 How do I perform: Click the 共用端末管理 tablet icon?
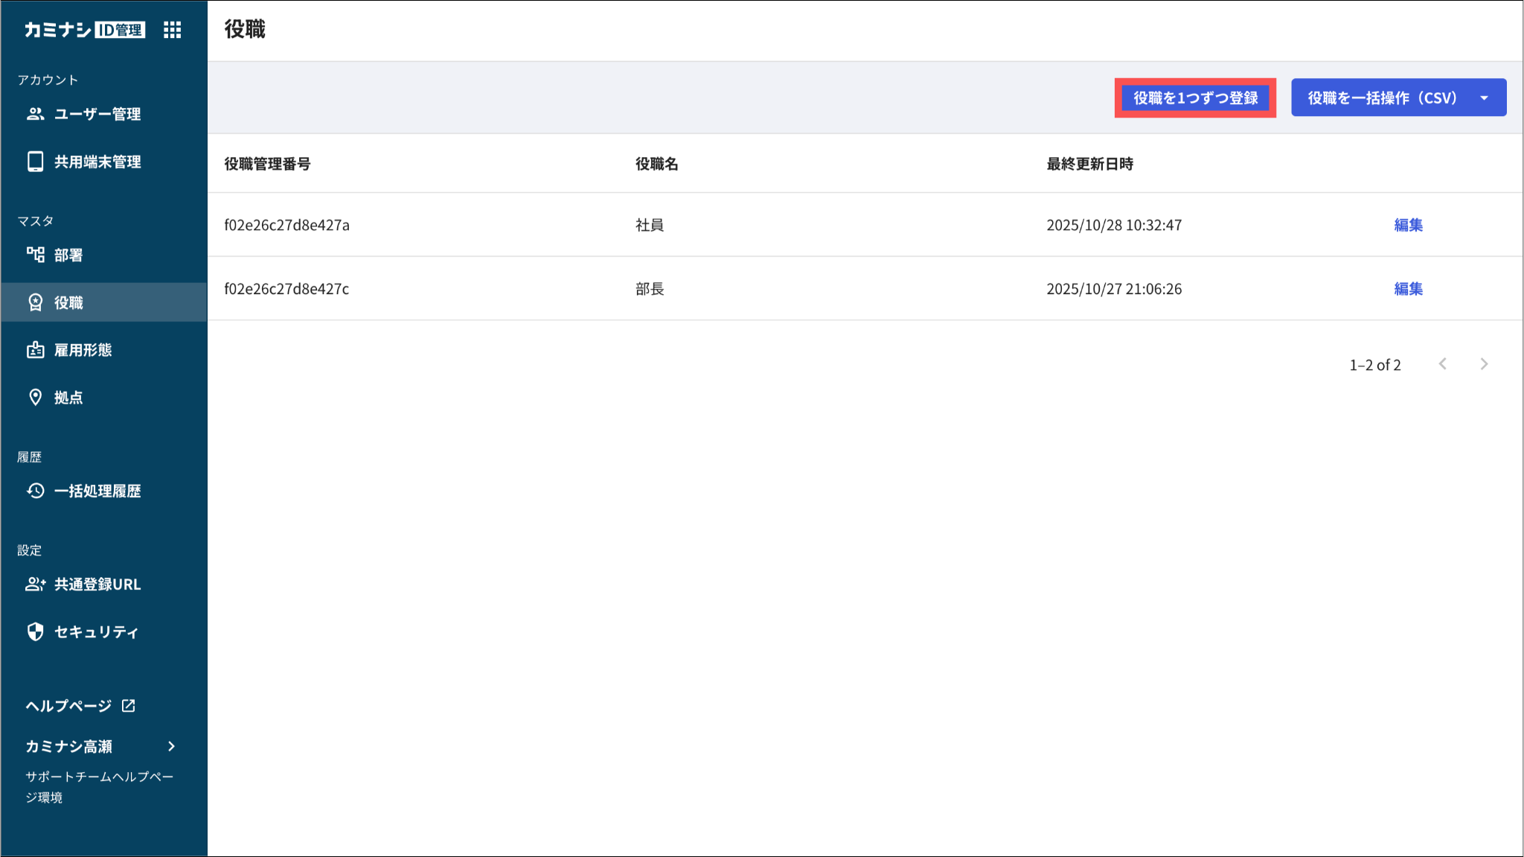coord(35,162)
